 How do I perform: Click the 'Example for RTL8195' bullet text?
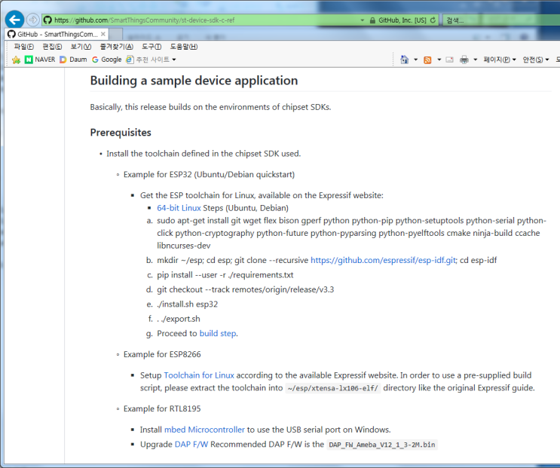[x=162, y=408]
